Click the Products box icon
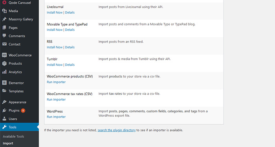This screenshot has width=275, height=147. coord(4,64)
